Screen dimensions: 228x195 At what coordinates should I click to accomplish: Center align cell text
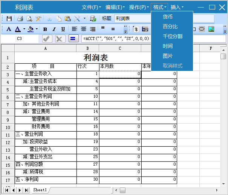[x=84, y=29]
